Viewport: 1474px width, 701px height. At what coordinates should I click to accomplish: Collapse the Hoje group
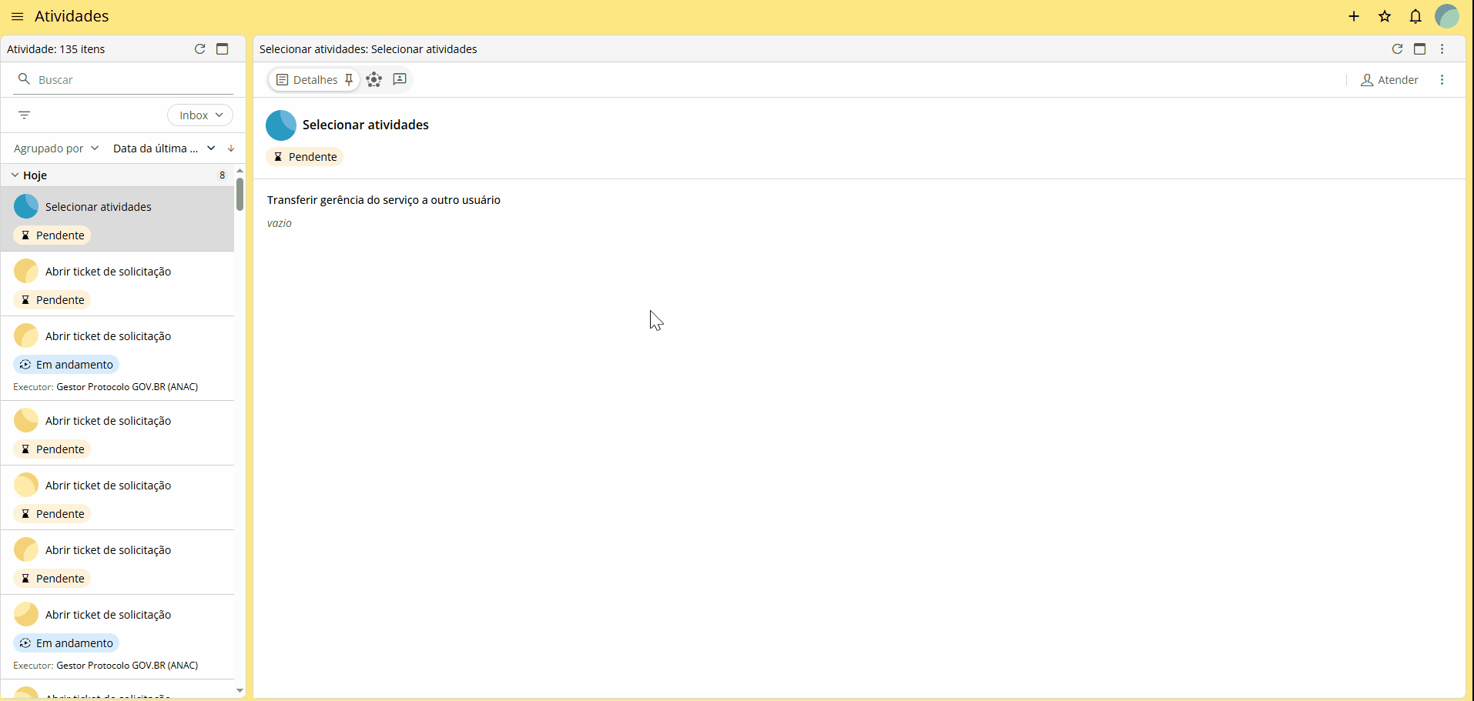[x=15, y=175]
